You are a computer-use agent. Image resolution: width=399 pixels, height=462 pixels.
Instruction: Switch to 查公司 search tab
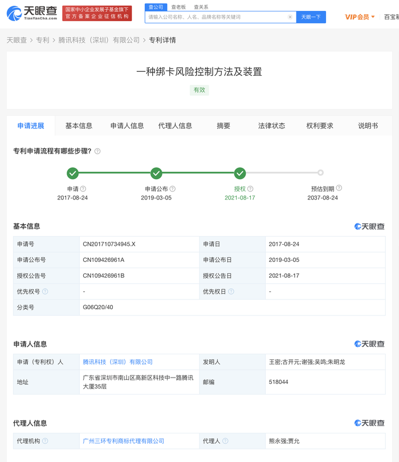(x=156, y=7)
